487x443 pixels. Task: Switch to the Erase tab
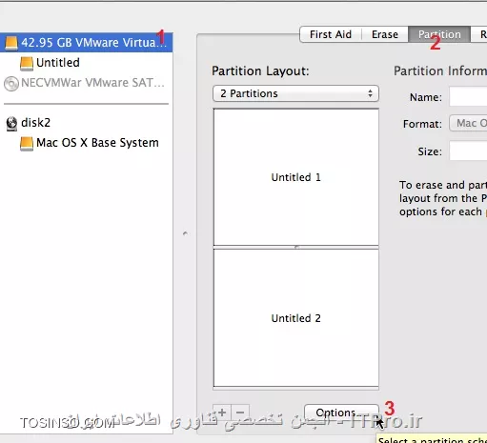click(x=385, y=34)
